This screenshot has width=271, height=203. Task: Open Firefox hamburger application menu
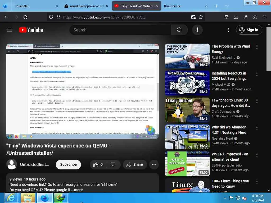(x=265, y=17)
